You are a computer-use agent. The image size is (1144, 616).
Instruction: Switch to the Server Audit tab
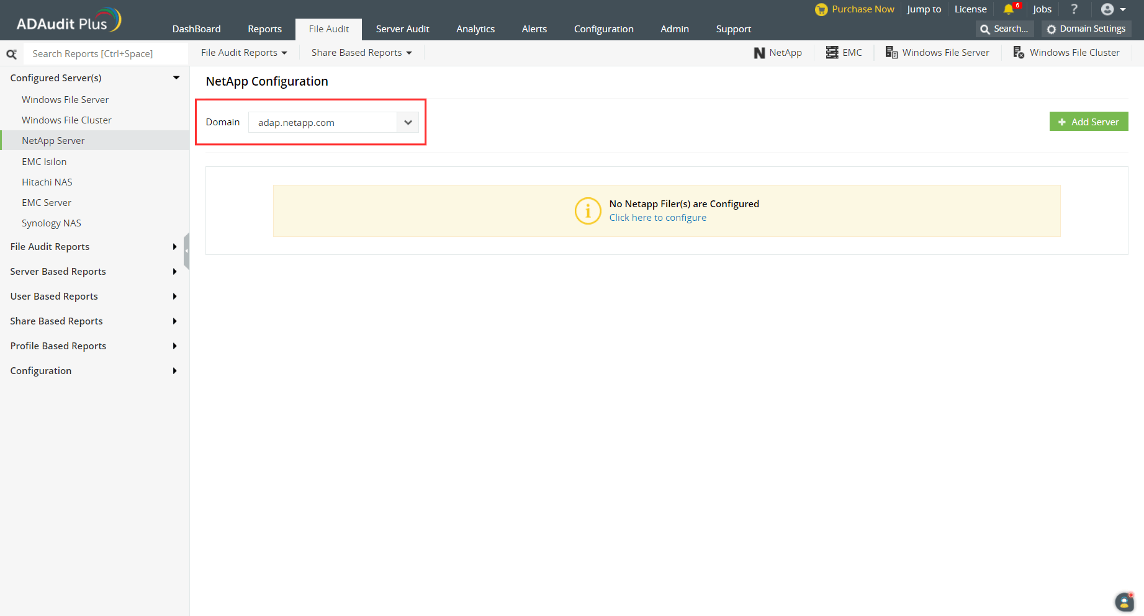tap(402, 29)
